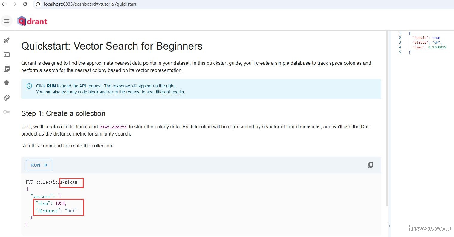
Task: Copy the code block to clipboard
Action: [370, 165]
